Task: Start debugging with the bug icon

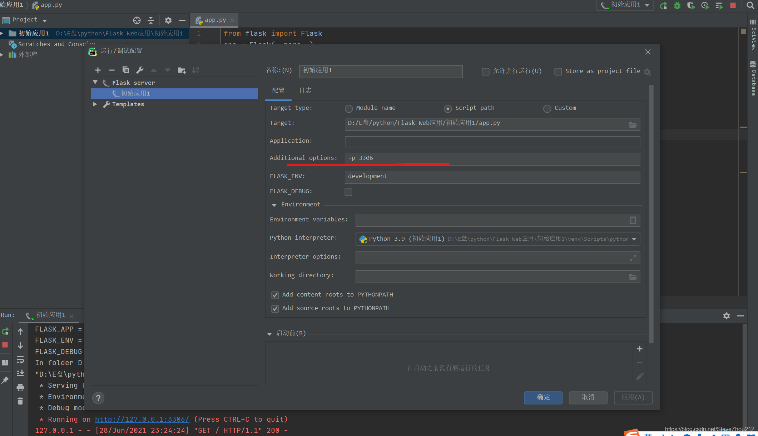Action: click(x=677, y=6)
